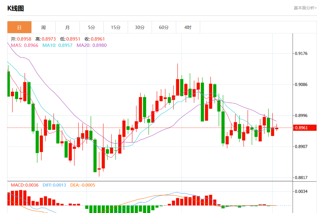The height and width of the screenshot is (213, 335).
Task: Open the 15分 interval tab
Action: [116, 27]
